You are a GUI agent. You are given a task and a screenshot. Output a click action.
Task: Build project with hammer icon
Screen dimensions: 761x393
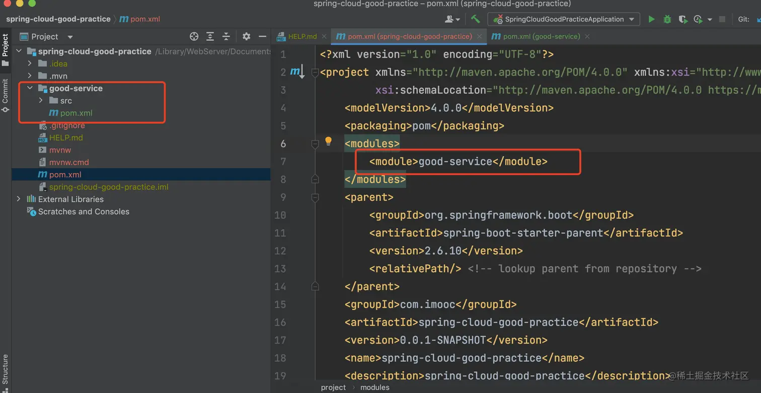pos(475,19)
